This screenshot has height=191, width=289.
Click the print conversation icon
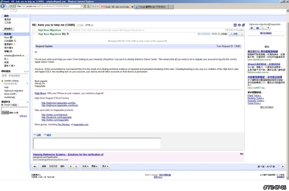(239, 25)
